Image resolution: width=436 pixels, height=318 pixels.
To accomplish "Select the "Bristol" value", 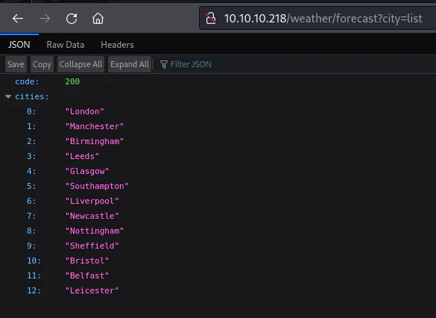I will (x=87, y=261).
